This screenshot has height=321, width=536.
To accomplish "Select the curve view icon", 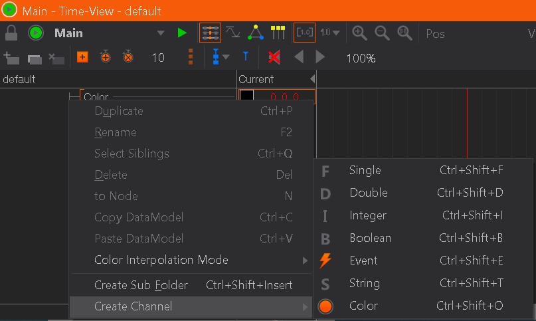I will (x=233, y=33).
